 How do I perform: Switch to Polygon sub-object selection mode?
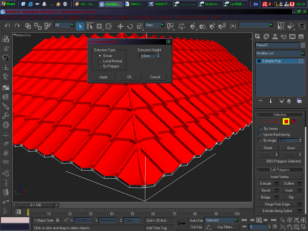point(286,121)
